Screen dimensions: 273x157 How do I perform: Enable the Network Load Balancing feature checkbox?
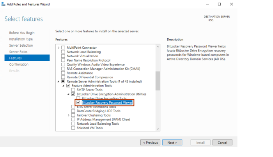click(63, 52)
